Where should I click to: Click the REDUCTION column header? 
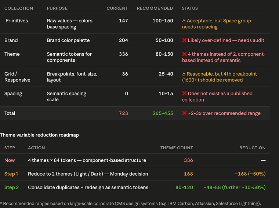(x=252, y=148)
